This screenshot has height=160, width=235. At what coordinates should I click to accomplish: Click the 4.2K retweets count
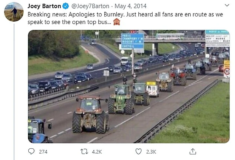[97, 152]
